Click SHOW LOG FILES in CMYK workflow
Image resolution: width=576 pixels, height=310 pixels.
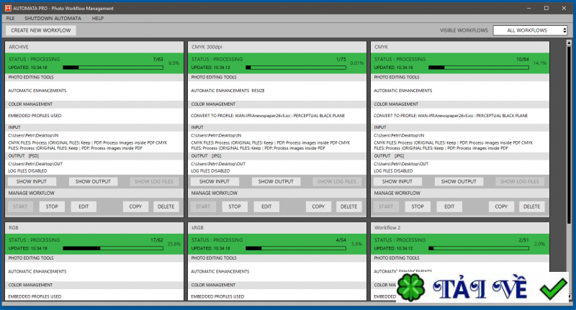(x=519, y=181)
